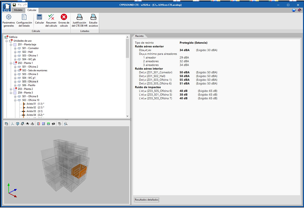Run the Calcular calculator tool
Screen dimensions: 304x208
39,19
